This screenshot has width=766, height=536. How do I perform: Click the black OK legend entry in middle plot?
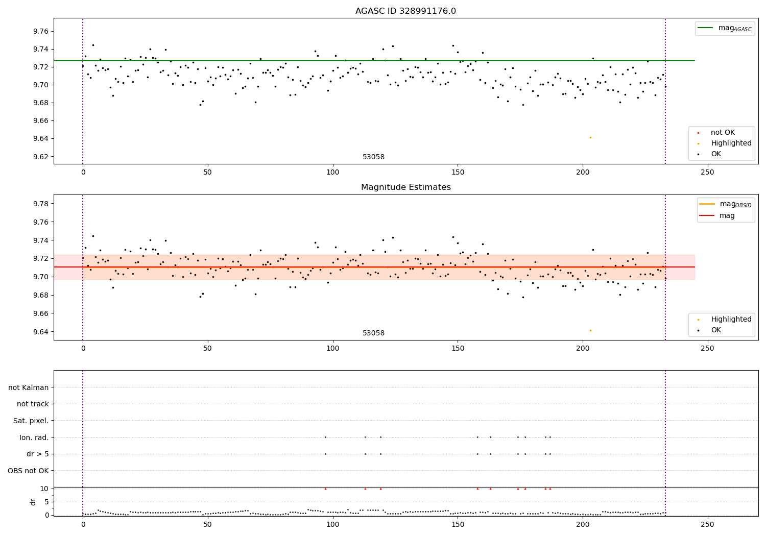[721, 330]
